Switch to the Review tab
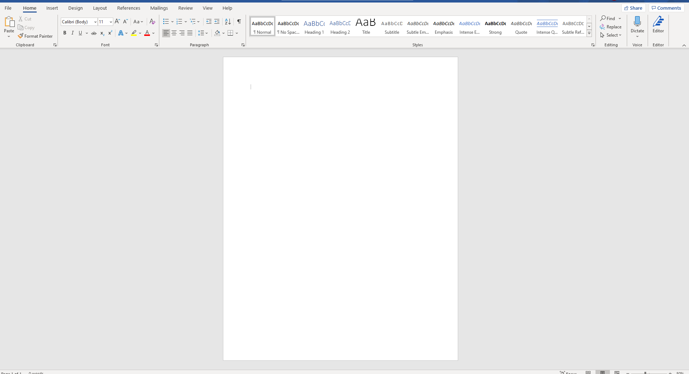This screenshot has height=374, width=689. click(x=186, y=8)
